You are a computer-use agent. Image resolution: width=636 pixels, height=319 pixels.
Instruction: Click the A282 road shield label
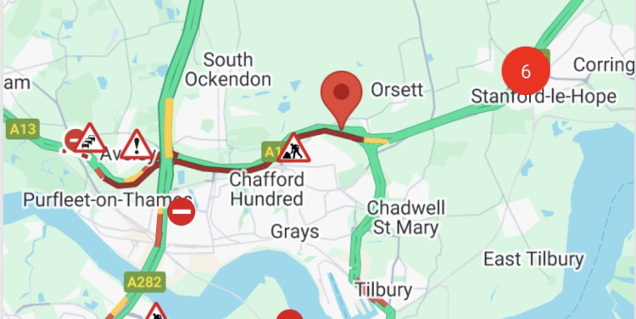point(144,282)
